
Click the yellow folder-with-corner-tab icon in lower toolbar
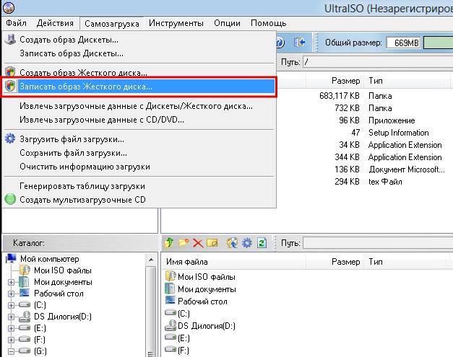point(212,243)
